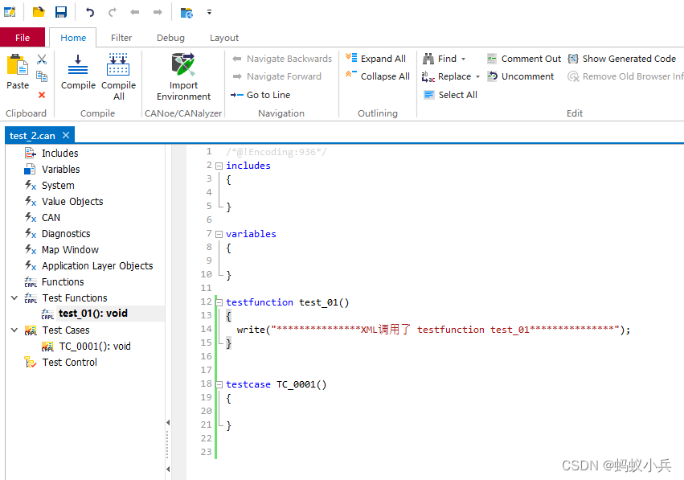Collapse the includes code block fold marker
Viewport: 684px width, 480px height.
pos(217,166)
